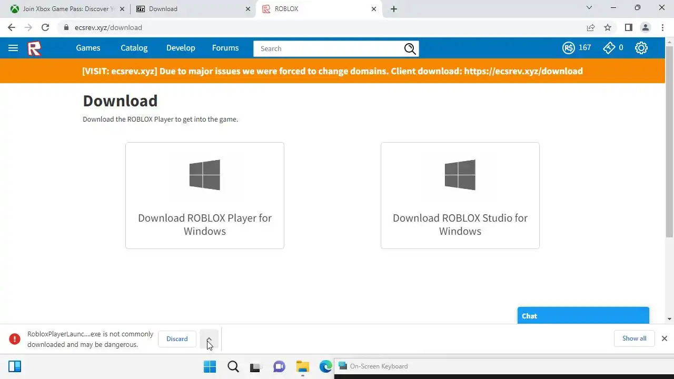This screenshot has width=674, height=379.
Task: Click the orange domain change banner
Action: pyautogui.click(x=332, y=71)
